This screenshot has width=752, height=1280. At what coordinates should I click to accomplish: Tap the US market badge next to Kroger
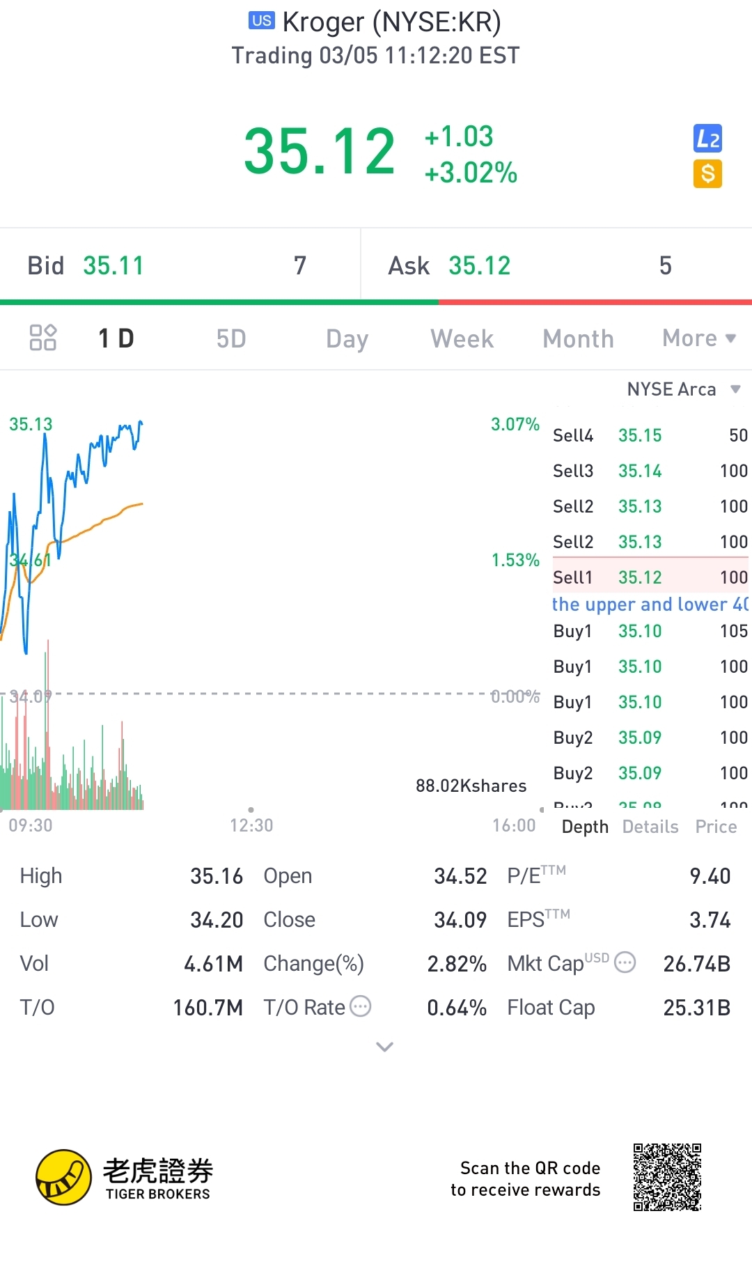coord(262,21)
